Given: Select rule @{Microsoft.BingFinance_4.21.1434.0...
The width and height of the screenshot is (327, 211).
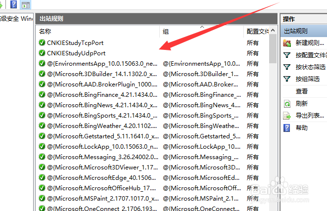Looking at the screenshot, I should click(x=102, y=95).
